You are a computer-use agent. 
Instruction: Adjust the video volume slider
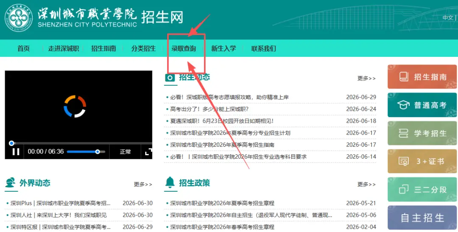click(86, 152)
